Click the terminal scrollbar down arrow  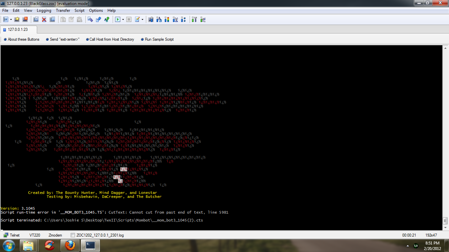point(445,227)
